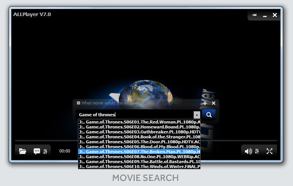
Task: Select S06E05 The Door entry
Action: (x=139, y=142)
